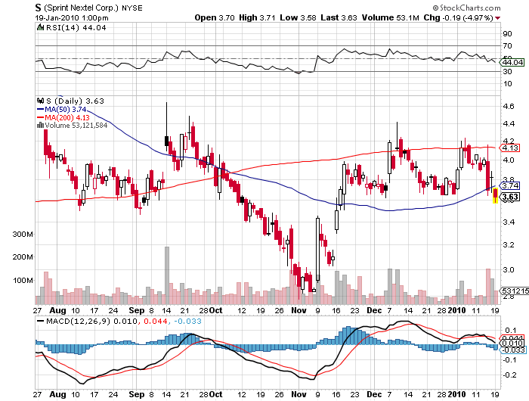Click the Chg -0.19 (-4.97%) text
Viewport: 529px width, 401px height.
[459, 17]
